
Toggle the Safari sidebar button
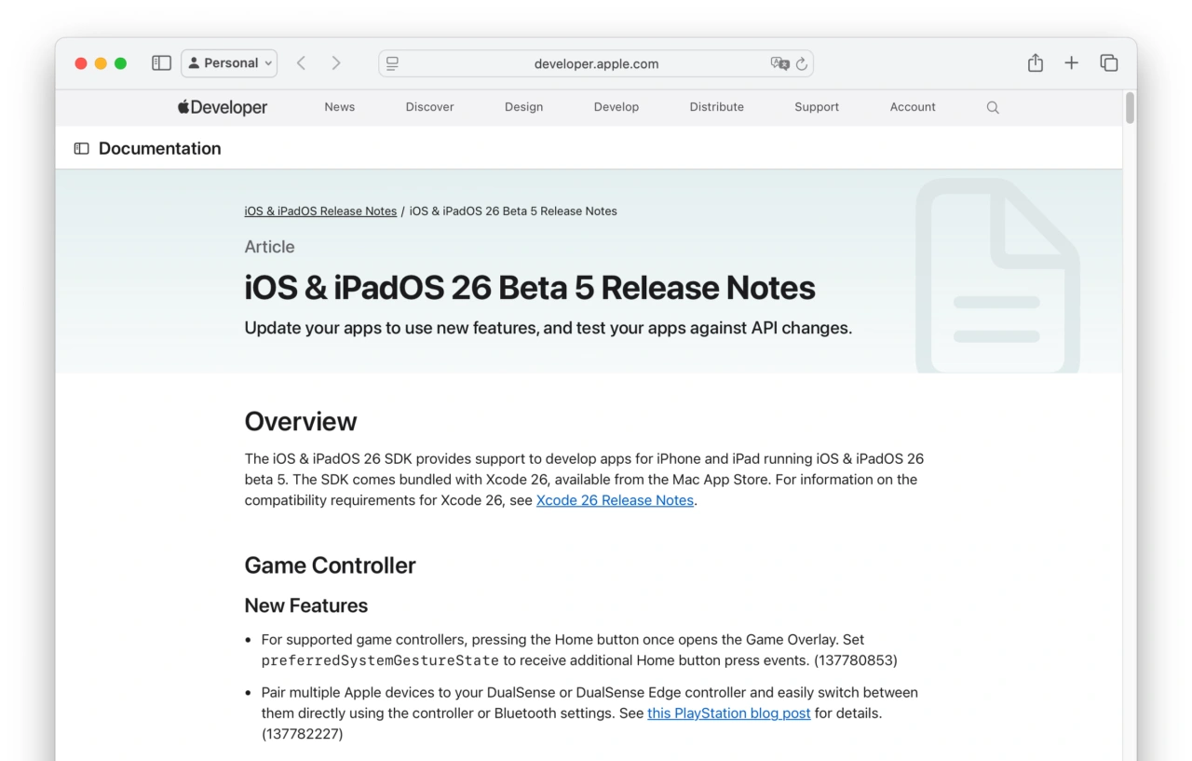(161, 63)
